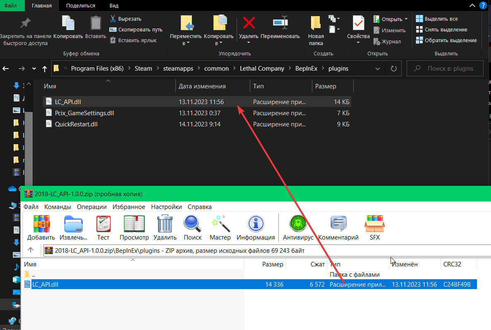The image size is (491, 330).
Task: Click Add icon in WinRAR toolbar
Action: click(41, 224)
